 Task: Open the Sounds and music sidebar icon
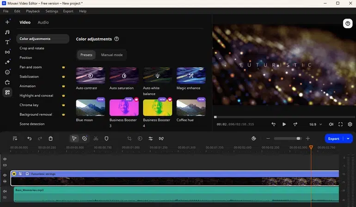click(7, 32)
